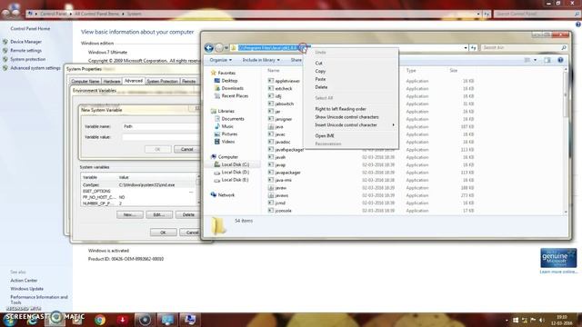Click the Variable value input field
Viewport: 582px width, 327px height.
click(x=161, y=137)
